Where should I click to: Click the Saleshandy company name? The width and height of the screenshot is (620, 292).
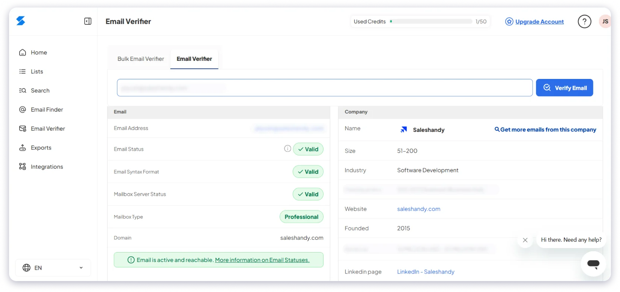(x=429, y=130)
